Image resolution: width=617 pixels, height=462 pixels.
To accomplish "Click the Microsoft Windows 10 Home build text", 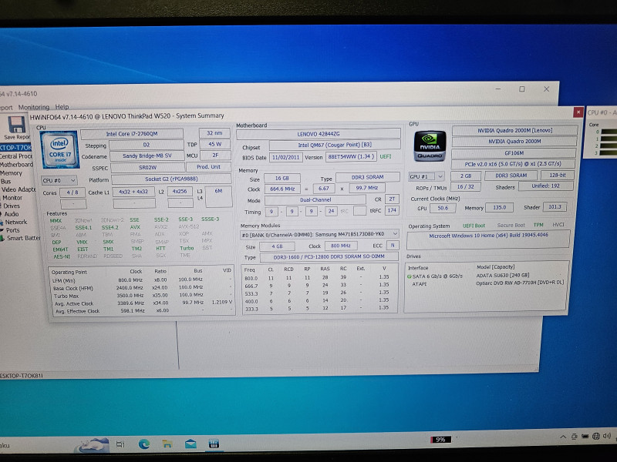I will tap(488, 236).
